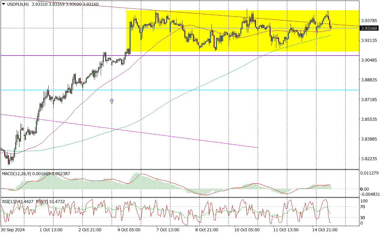This screenshot has width=381, height=234.
Task: Click the 11 Oct 13:00 time label
Action: (x=286, y=230)
